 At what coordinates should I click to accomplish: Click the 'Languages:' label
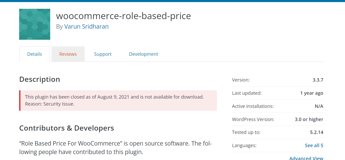pyautogui.click(x=244, y=146)
